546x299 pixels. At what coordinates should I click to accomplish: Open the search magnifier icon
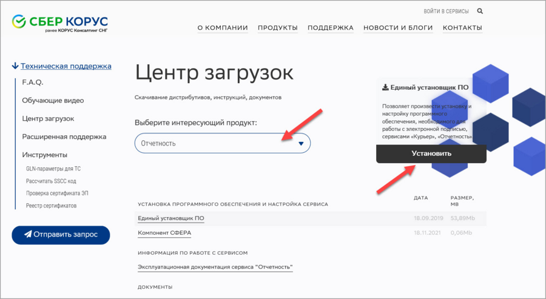pos(480,11)
